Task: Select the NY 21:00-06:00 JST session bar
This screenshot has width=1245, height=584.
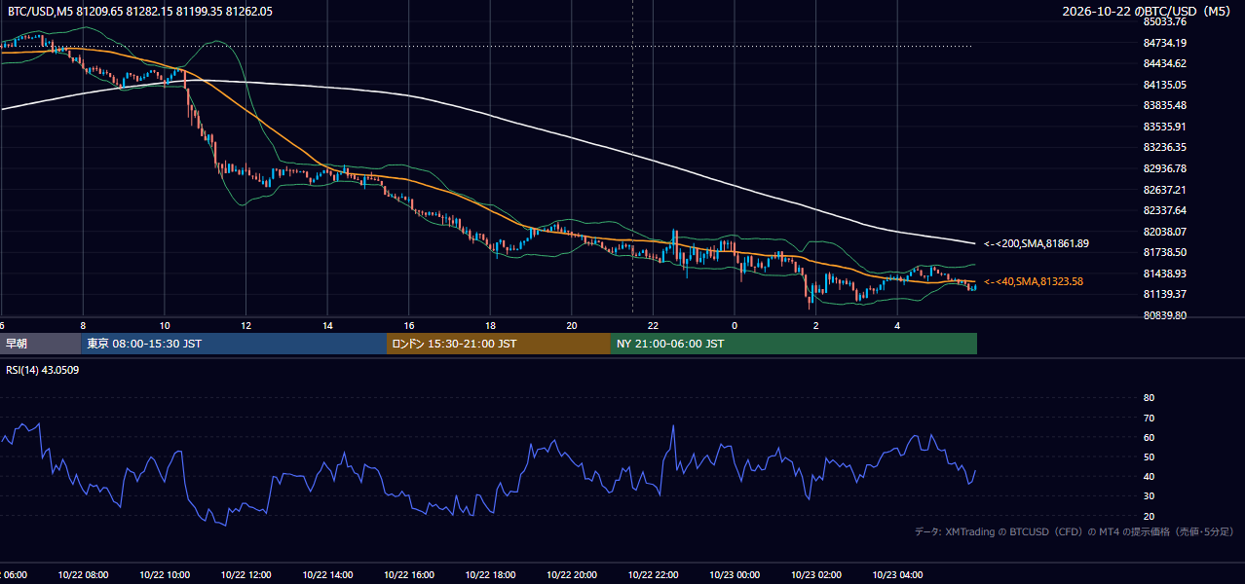Action: point(793,344)
